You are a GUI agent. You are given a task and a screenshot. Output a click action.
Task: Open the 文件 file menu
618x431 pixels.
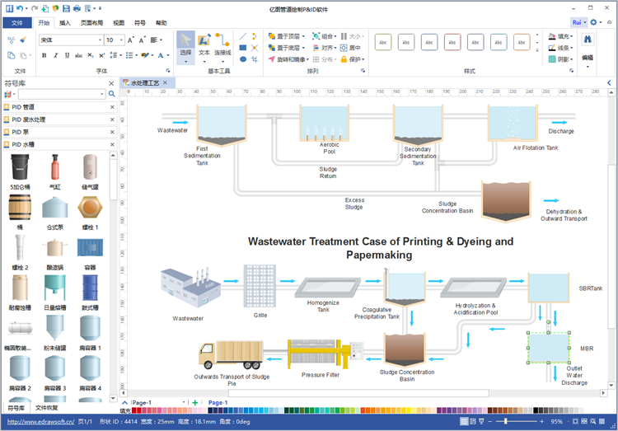17,23
